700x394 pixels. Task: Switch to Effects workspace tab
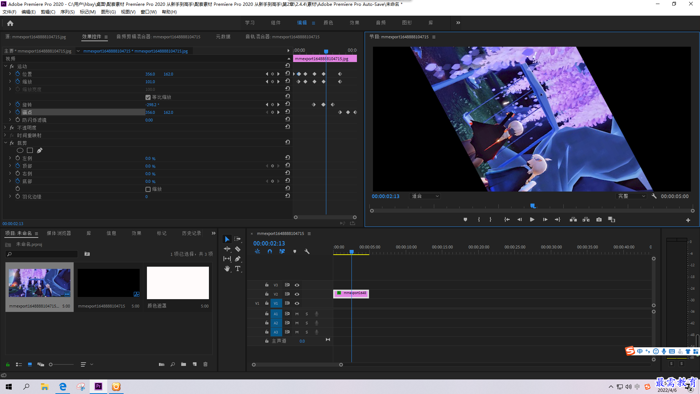tap(354, 23)
